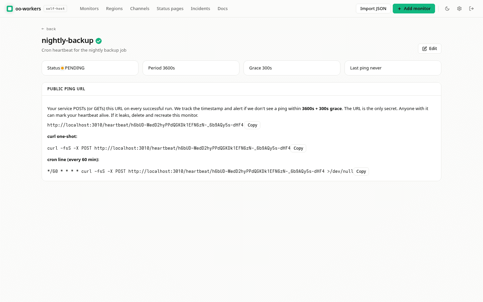Click the bold '3600s + 300s grace' text

tap(322, 109)
